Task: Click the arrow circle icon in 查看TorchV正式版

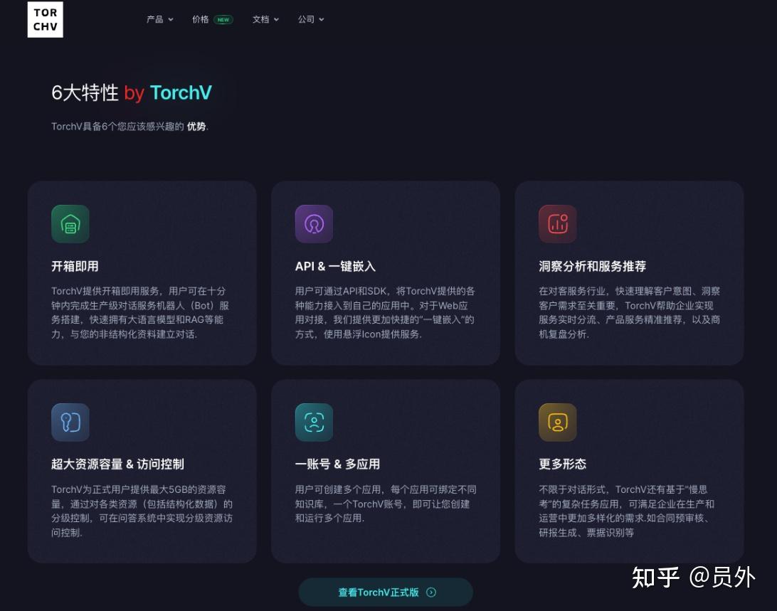Action: pos(431,593)
